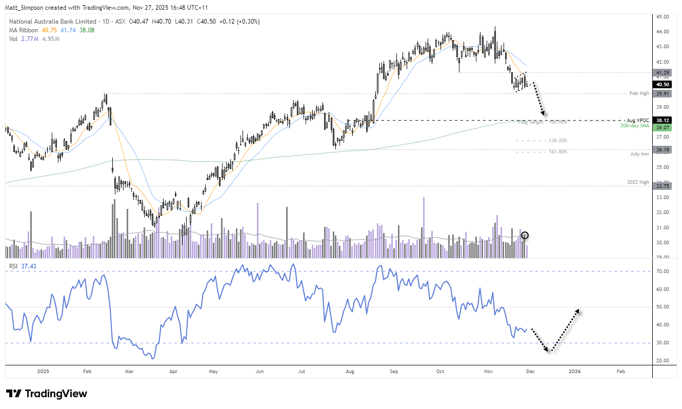Click the circled volume bar
Screen dimensions: 682x409
[525, 236]
